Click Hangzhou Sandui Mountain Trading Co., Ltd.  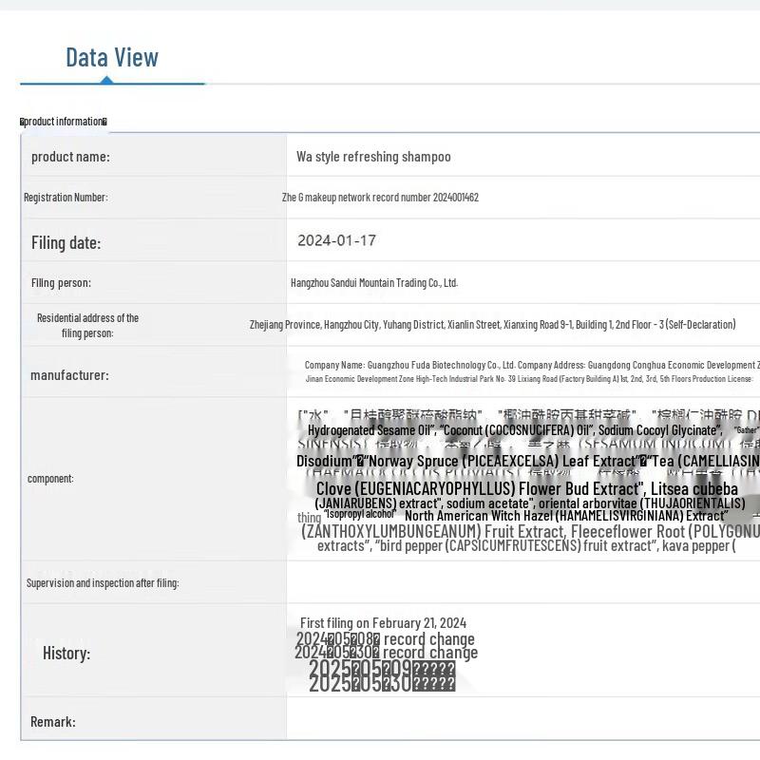pyautogui.click(x=373, y=283)
